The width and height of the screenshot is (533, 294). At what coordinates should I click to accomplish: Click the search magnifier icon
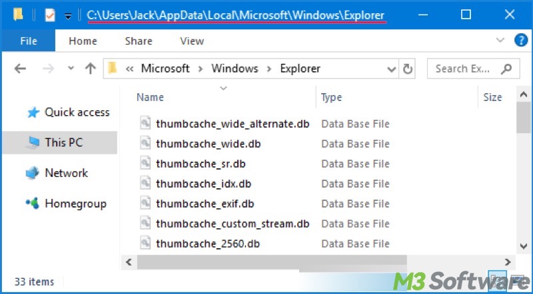[506, 69]
